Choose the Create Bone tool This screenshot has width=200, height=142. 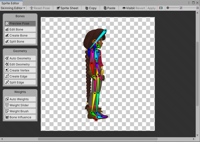[20, 35]
